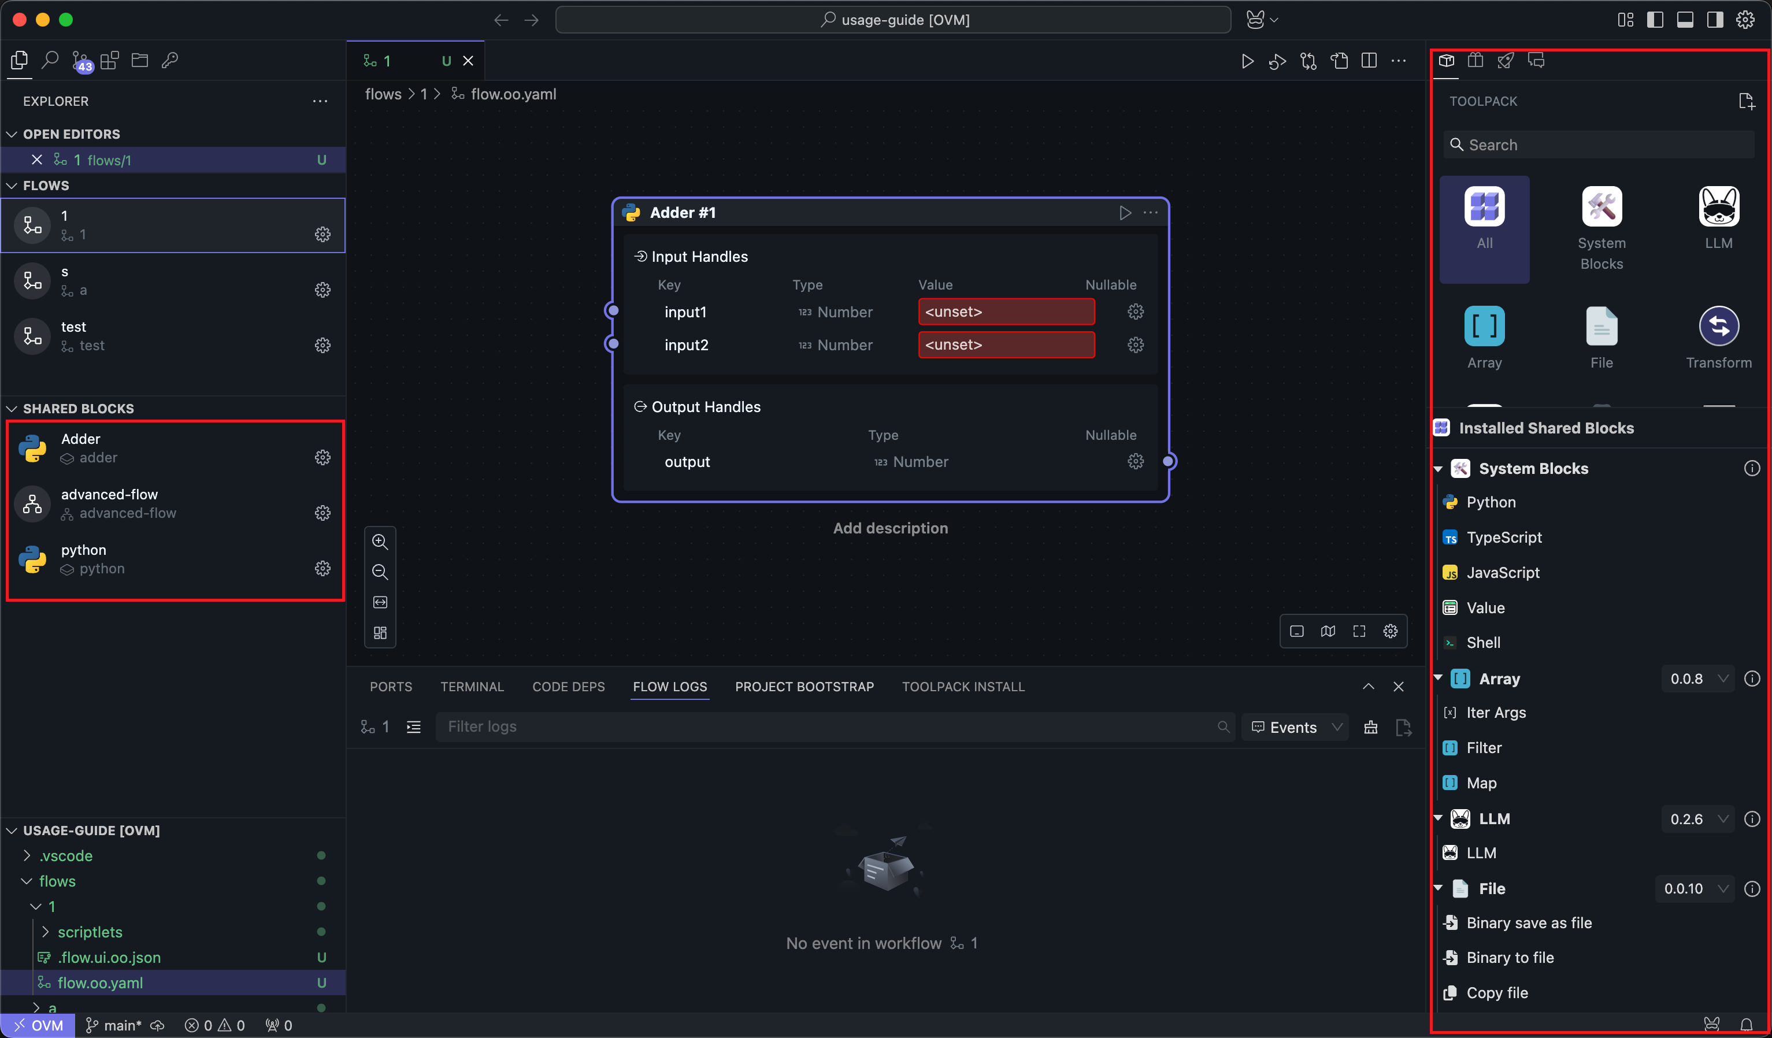Open Array version 0.0.8 dropdown

(1697, 679)
